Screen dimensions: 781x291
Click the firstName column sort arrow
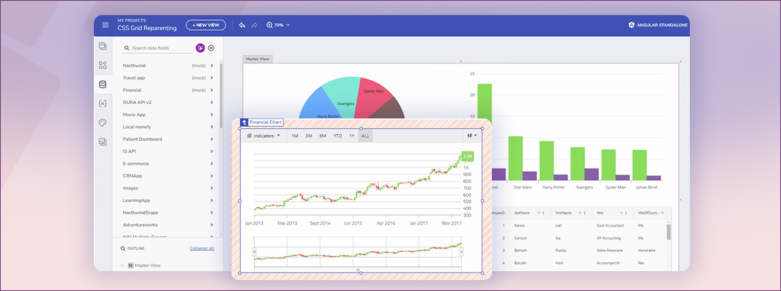[581, 212]
